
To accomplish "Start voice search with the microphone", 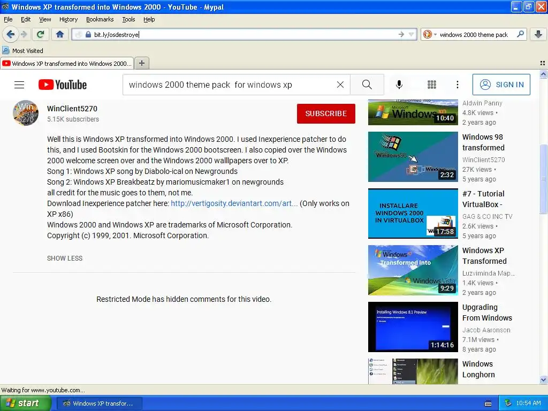I will 399,85.
